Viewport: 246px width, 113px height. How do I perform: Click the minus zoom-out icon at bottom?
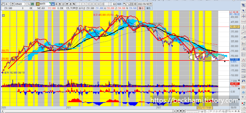[232, 111]
